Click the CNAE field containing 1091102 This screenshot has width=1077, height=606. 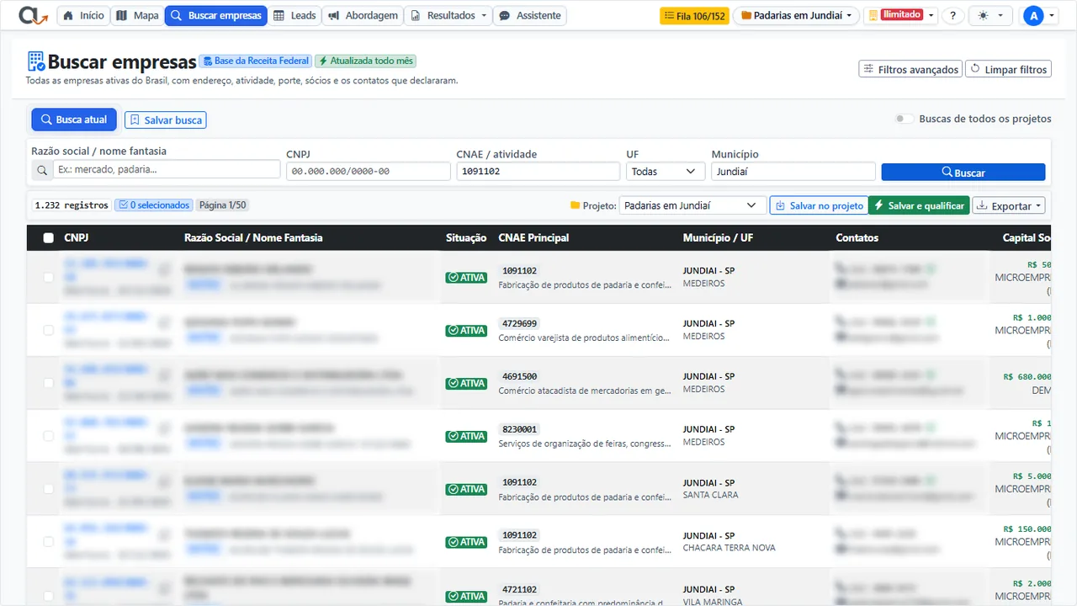point(538,171)
